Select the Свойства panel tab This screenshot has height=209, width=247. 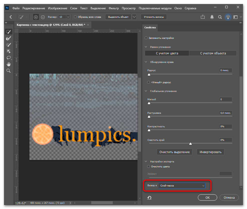coord(150,28)
